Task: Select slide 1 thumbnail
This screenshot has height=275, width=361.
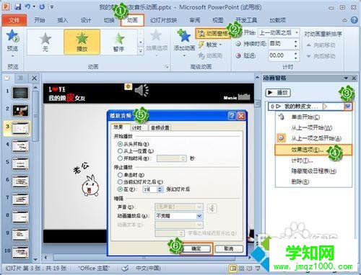Action: pyautogui.click(x=20, y=93)
